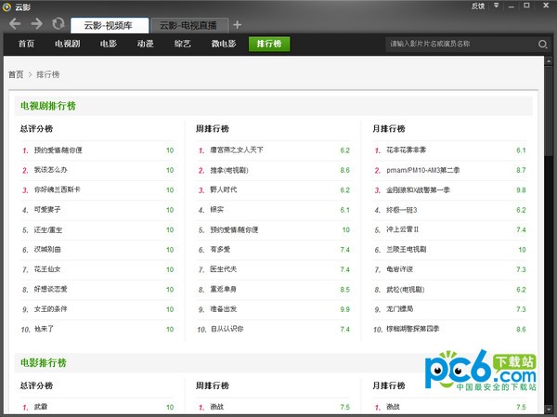The height and width of the screenshot is (417, 557).
Task: Open the 动漫 category
Action: (x=145, y=44)
